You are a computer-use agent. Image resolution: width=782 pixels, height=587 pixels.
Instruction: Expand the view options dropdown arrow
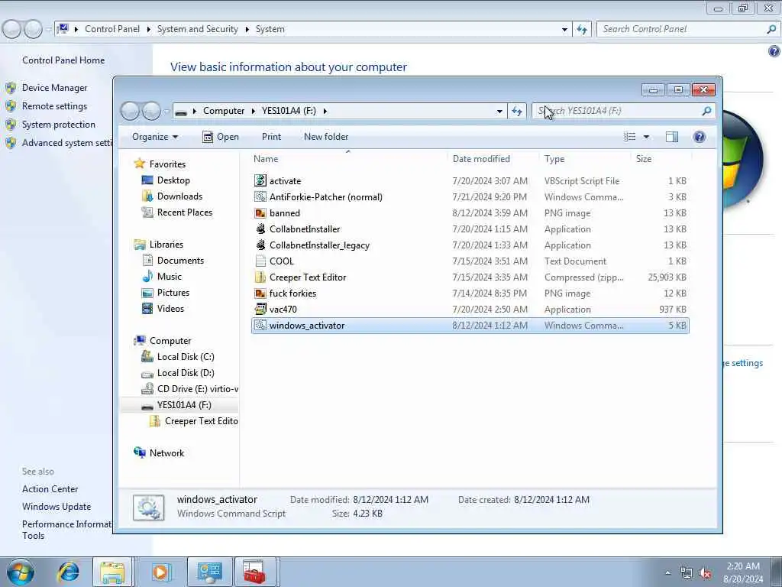point(646,137)
